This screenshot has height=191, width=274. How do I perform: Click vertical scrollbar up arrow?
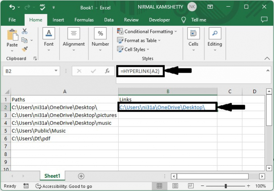269,91
